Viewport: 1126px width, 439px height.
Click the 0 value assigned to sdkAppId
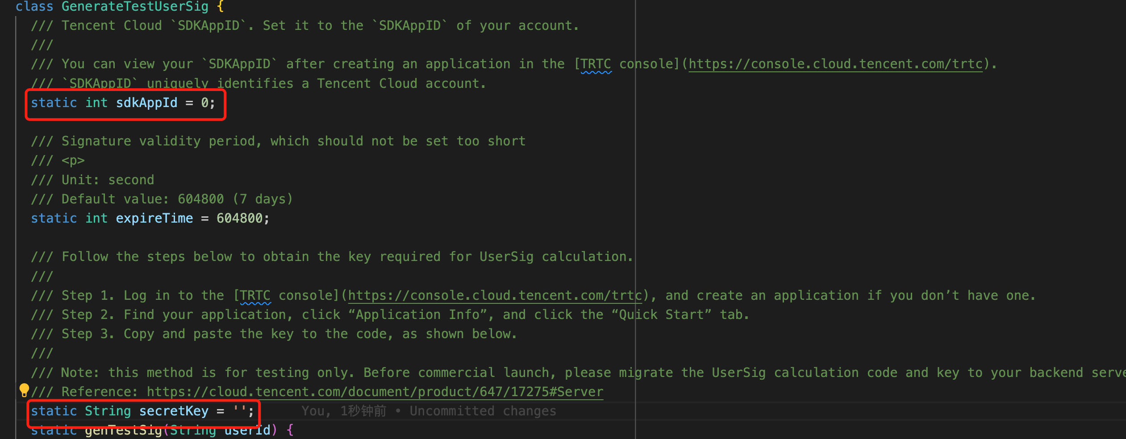pos(204,103)
